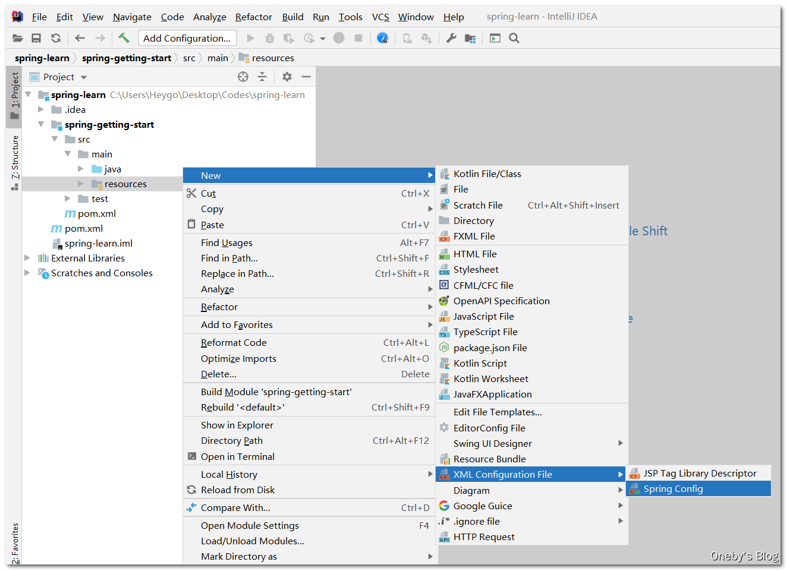This screenshot has height=571, width=787.
Task: Open Project panel gear options
Action: point(287,77)
